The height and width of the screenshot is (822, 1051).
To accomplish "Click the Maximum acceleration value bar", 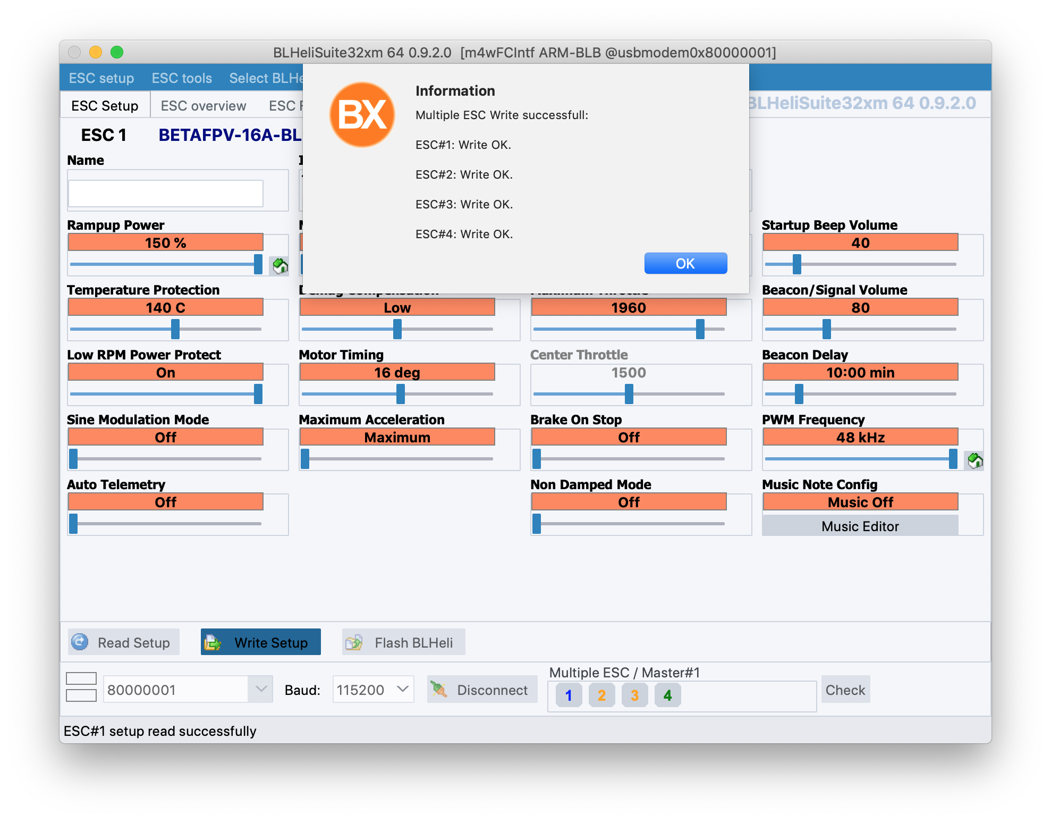I will (397, 437).
